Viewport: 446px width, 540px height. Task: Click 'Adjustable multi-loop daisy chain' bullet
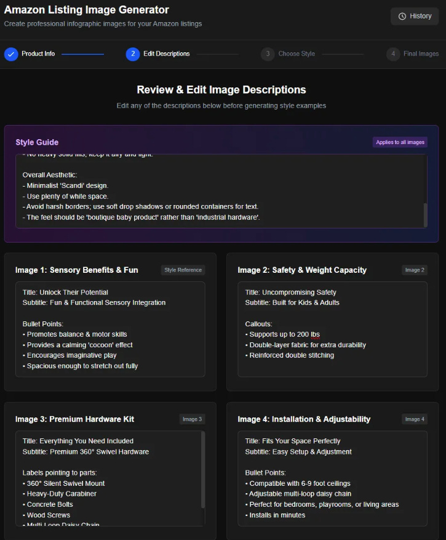coord(298,494)
